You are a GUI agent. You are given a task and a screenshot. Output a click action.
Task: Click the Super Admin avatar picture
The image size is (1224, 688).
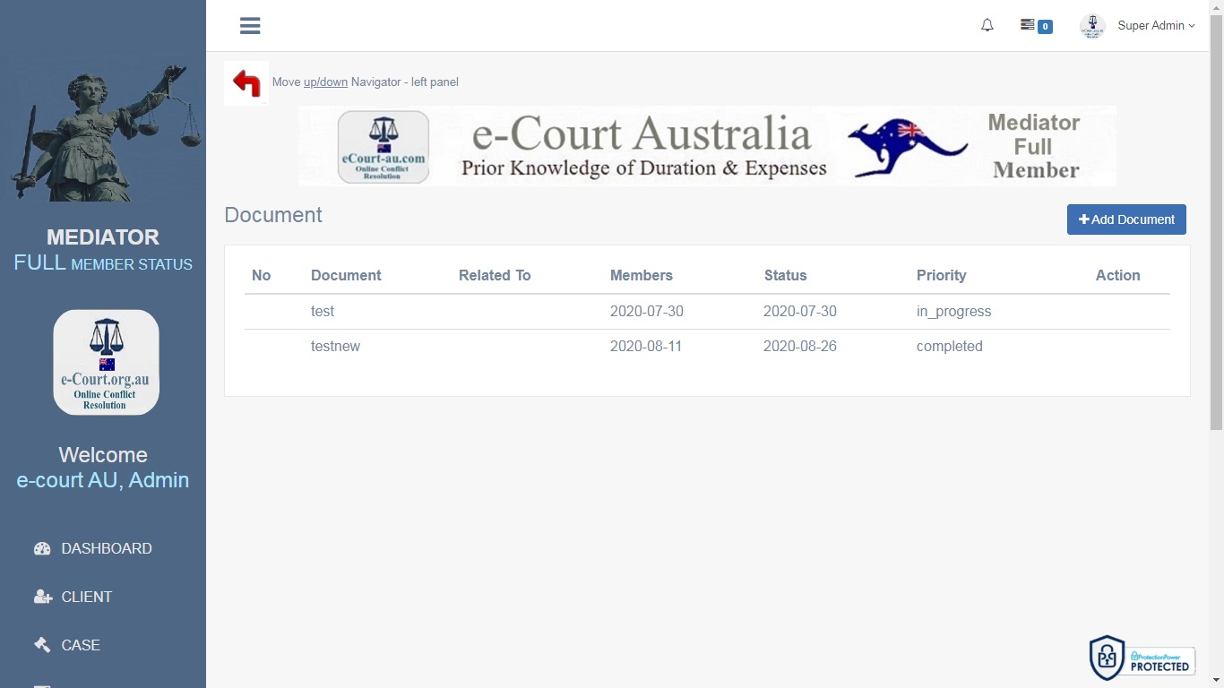pos(1091,26)
